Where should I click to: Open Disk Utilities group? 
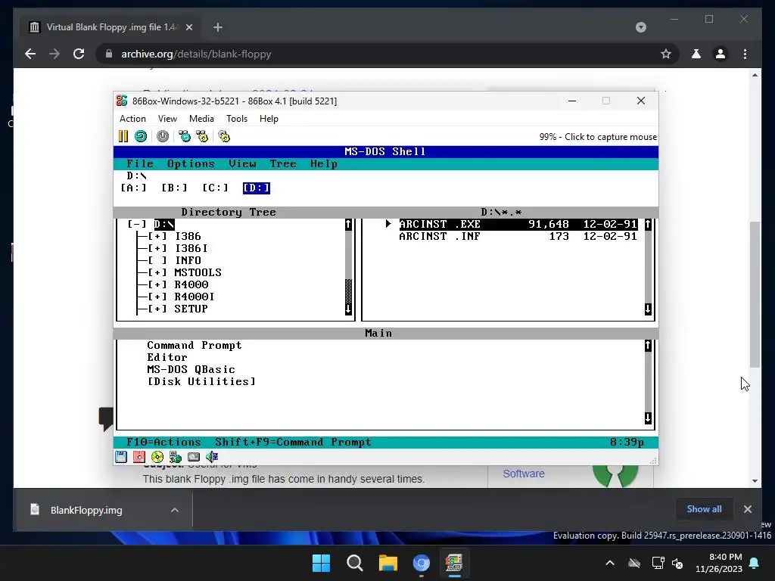point(201,381)
